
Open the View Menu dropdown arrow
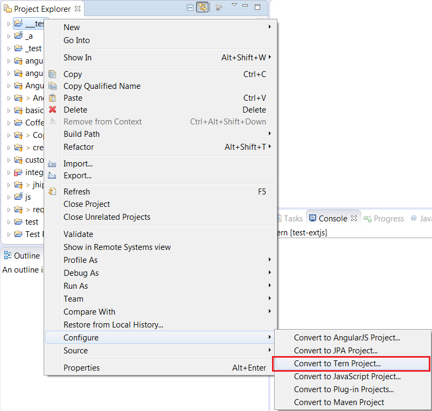[233, 5]
